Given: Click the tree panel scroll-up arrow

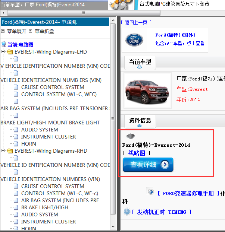Looking at the screenshot, I should tap(113, 20).
